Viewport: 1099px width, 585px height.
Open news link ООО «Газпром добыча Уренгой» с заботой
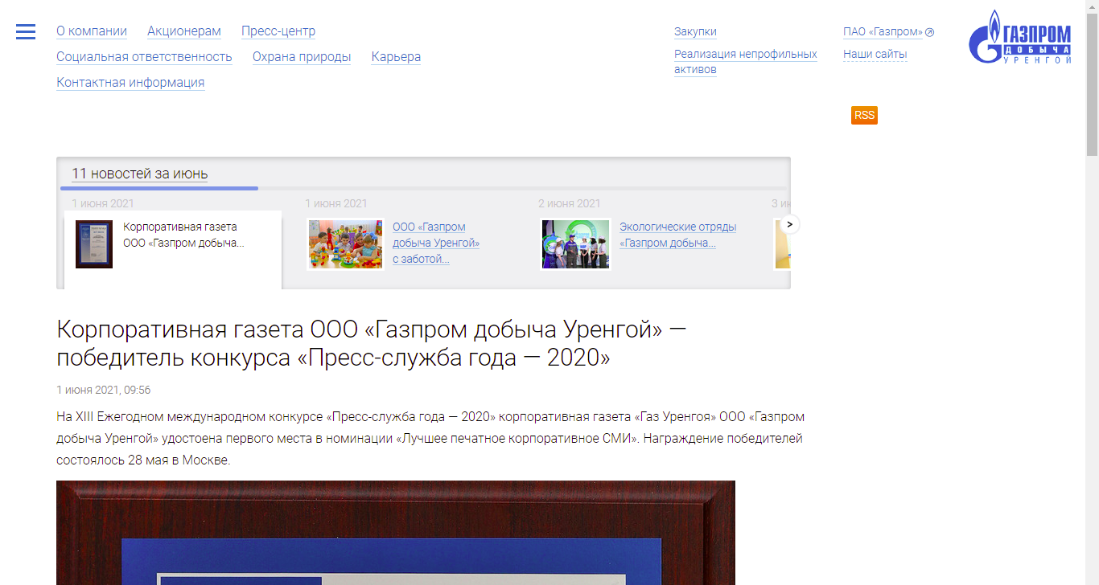coord(436,243)
